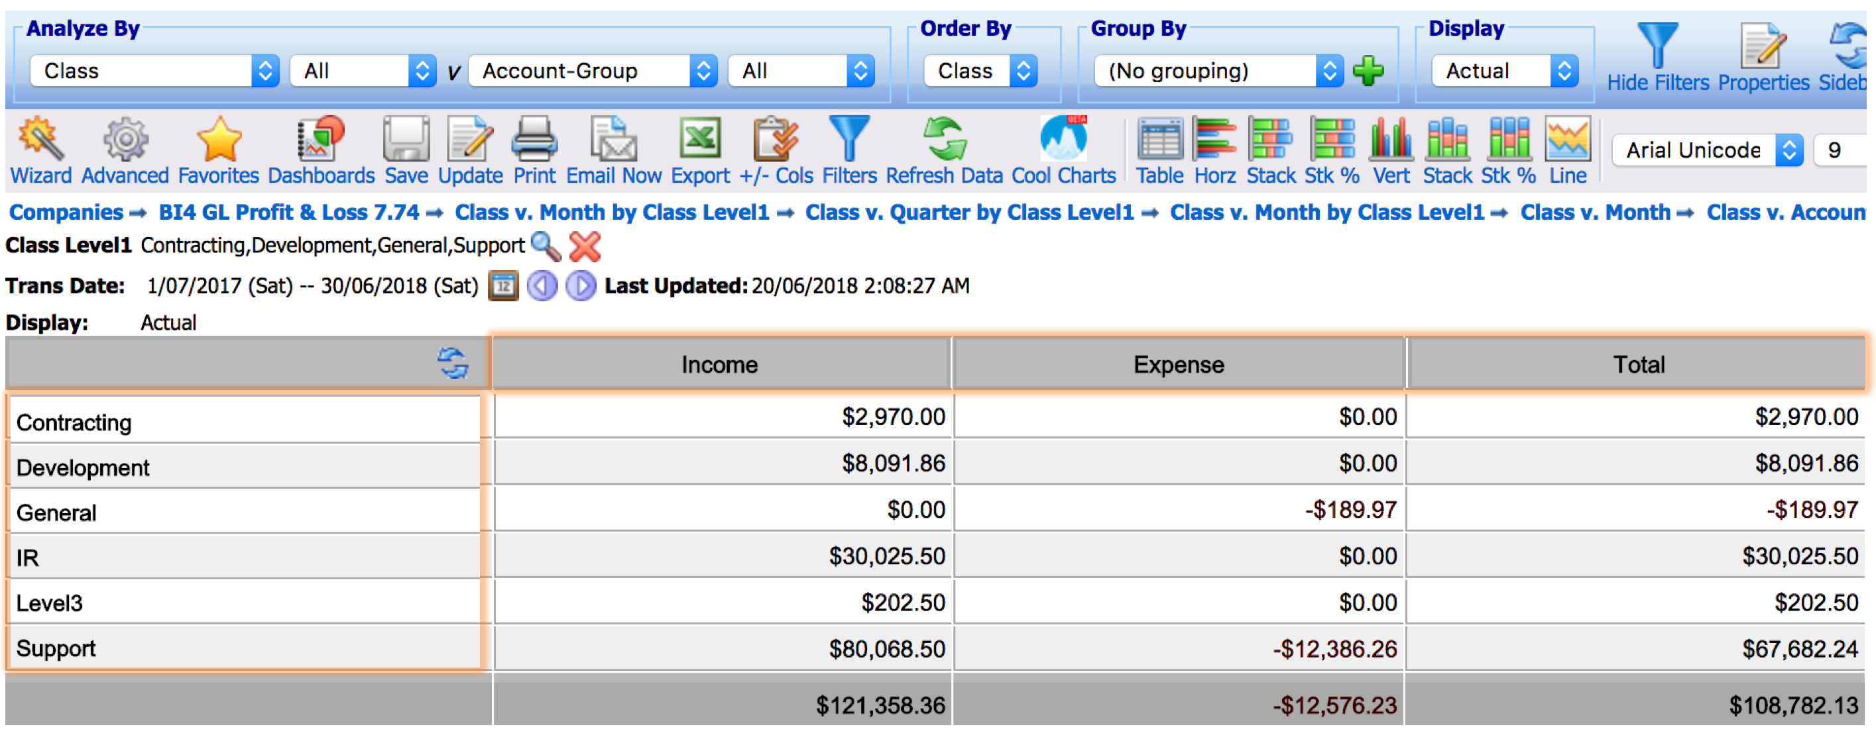Select Line chart view
1876x735 pixels.
click(x=1567, y=150)
